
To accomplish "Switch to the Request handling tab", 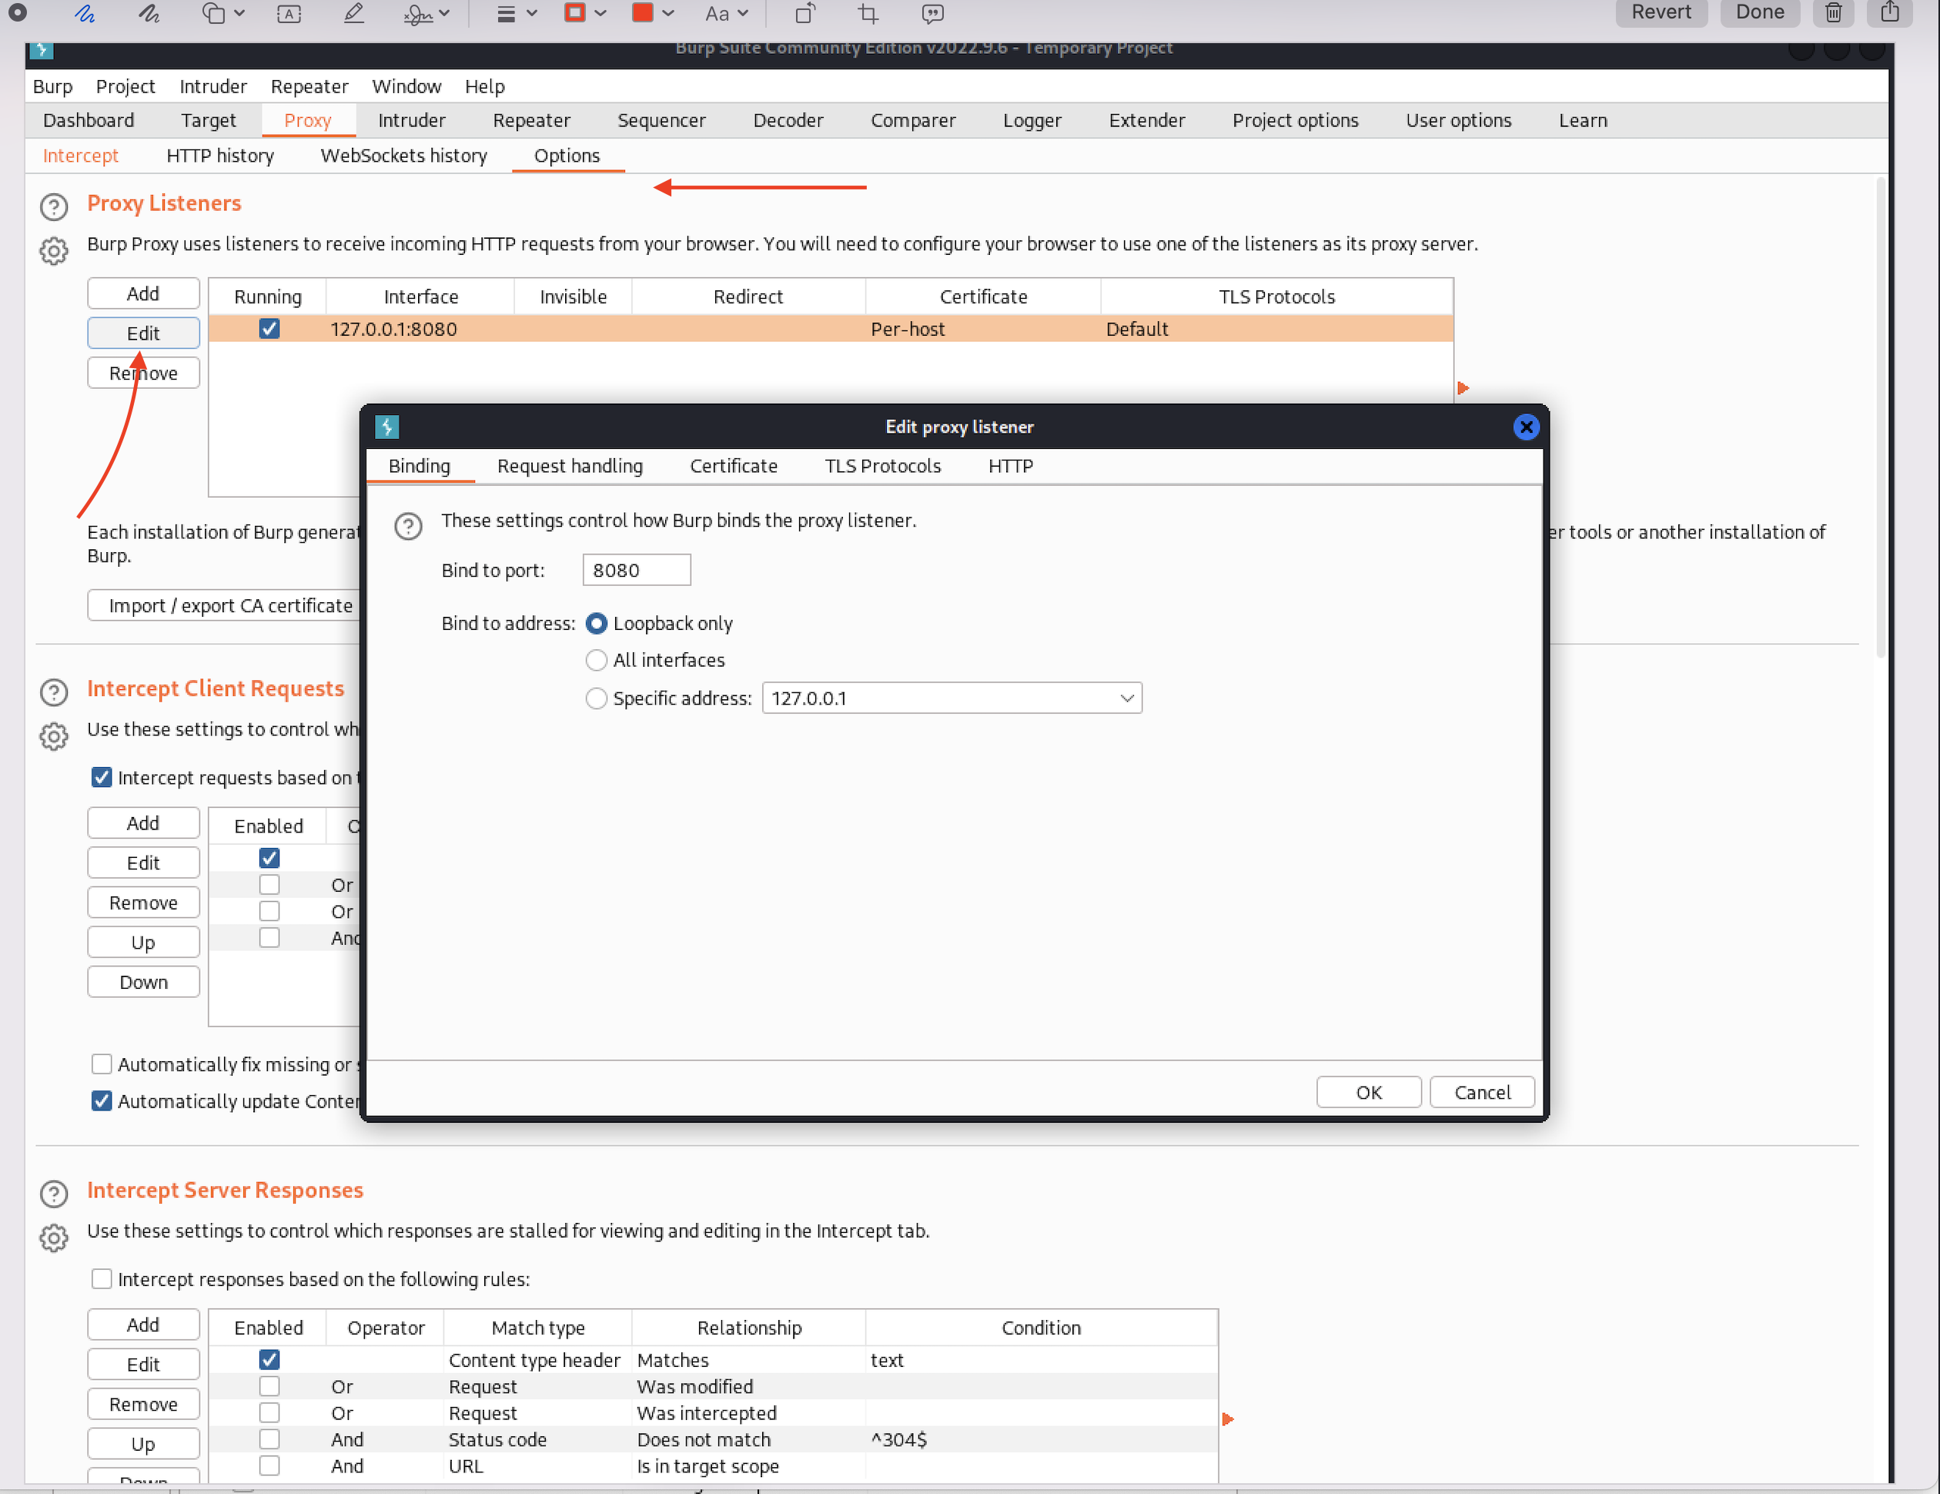I will (x=570, y=466).
